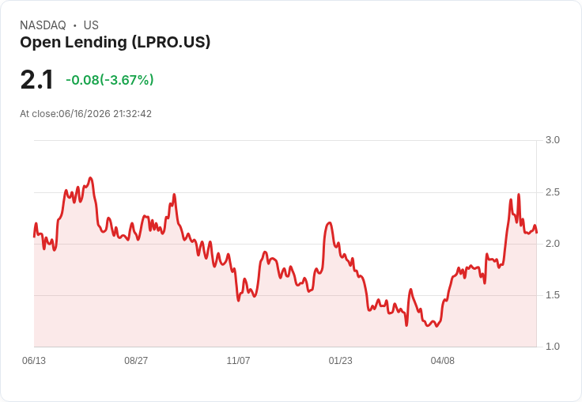Viewport: 582px width, 402px height.
Task: Click the 1.5 price axis label
Action: (x=553, y=295)
